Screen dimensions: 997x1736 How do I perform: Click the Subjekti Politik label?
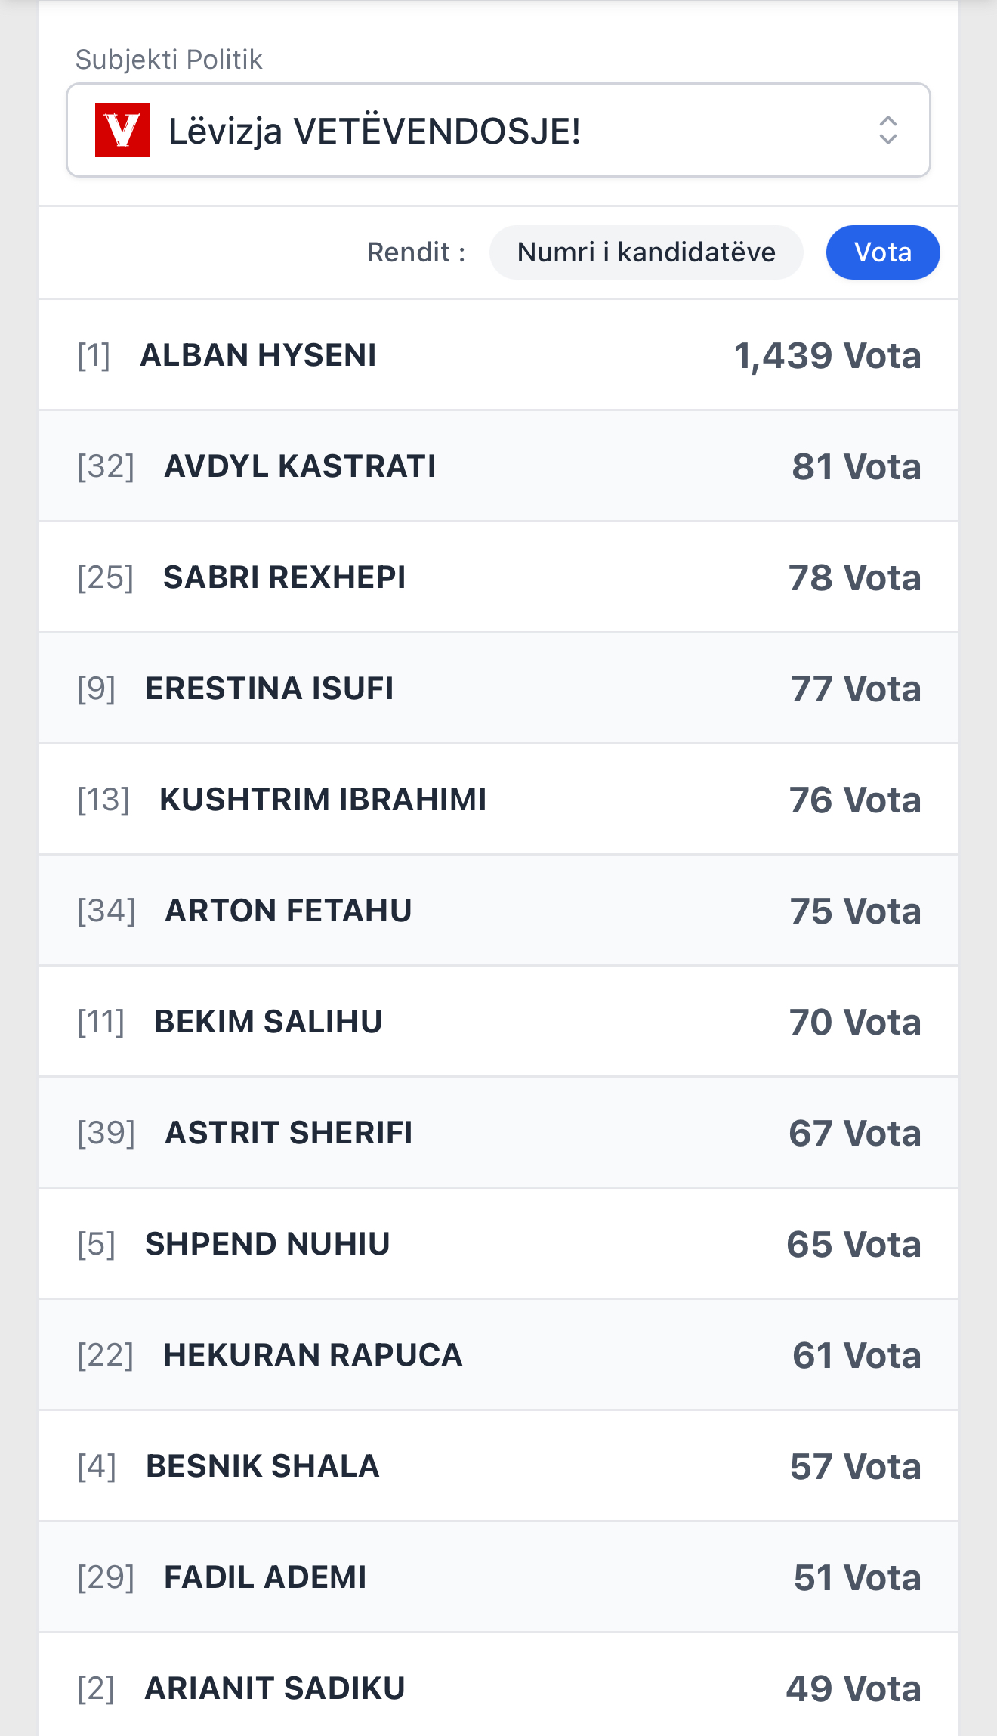tap(168, 60)
